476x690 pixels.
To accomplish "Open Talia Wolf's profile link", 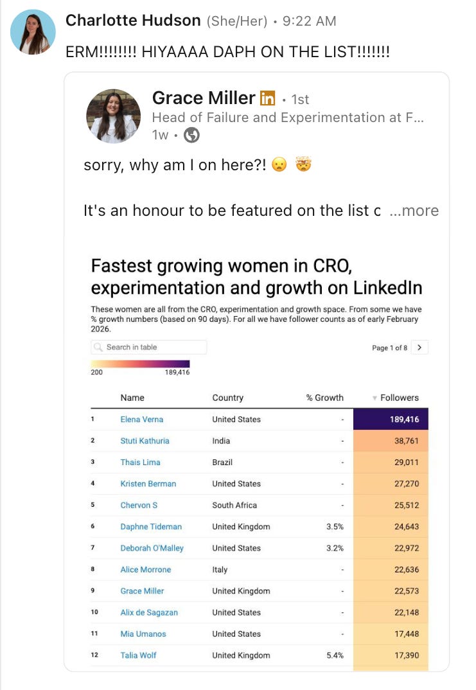I will pyautogui.click(x=138, y=655).
